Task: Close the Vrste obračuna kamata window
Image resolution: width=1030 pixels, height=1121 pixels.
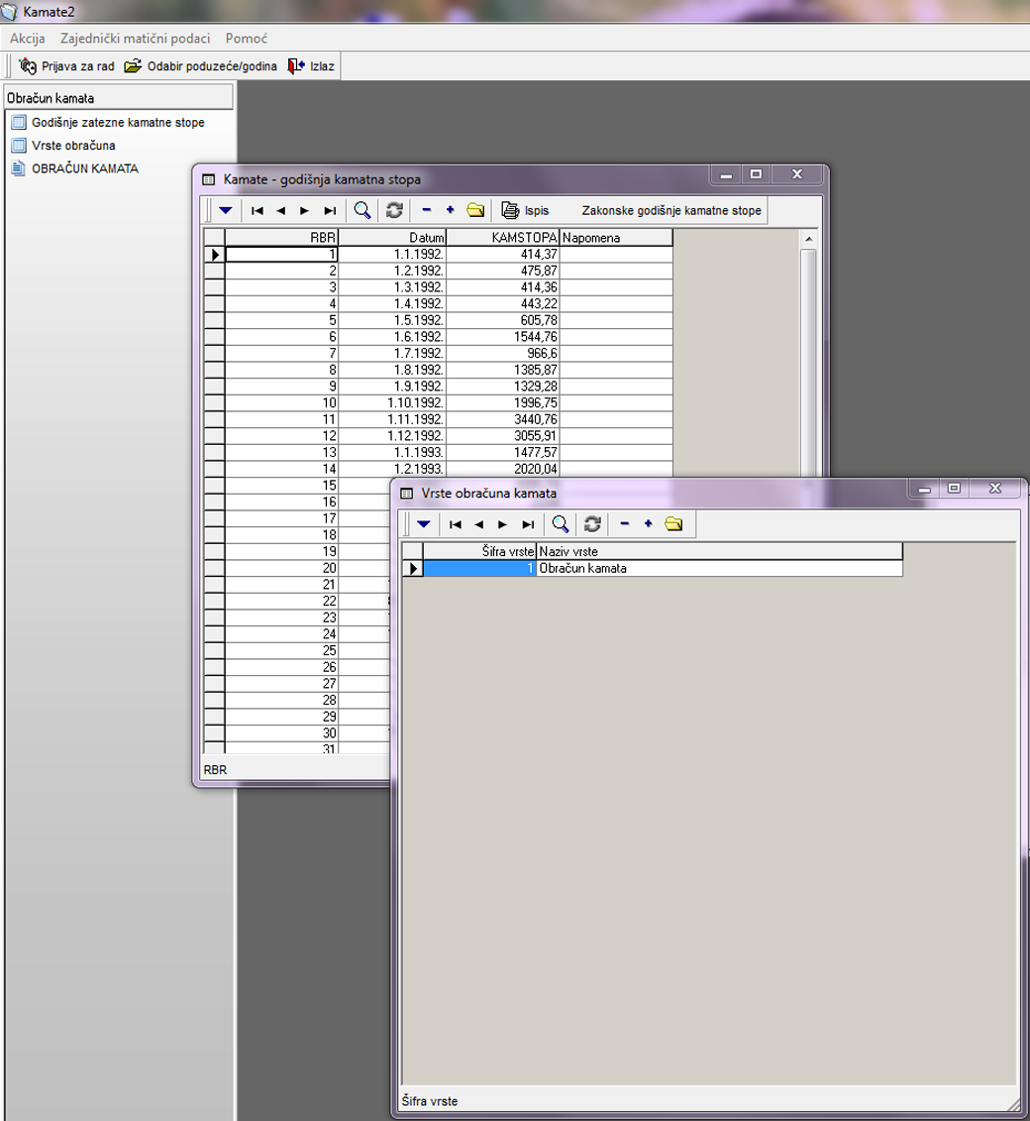Action: point(995,489)
